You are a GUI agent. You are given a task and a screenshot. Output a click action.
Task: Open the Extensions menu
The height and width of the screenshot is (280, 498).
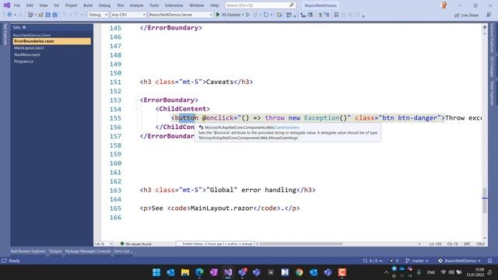click(174, 5)
